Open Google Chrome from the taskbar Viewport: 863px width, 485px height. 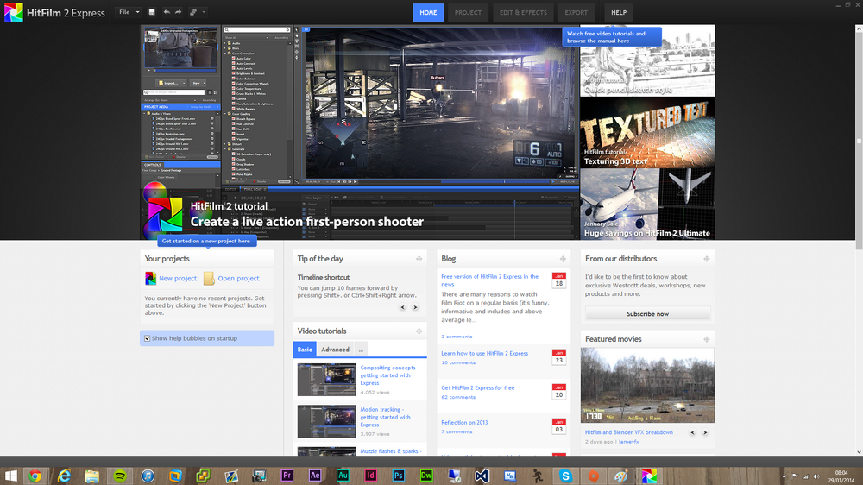[x=35, y=476]
